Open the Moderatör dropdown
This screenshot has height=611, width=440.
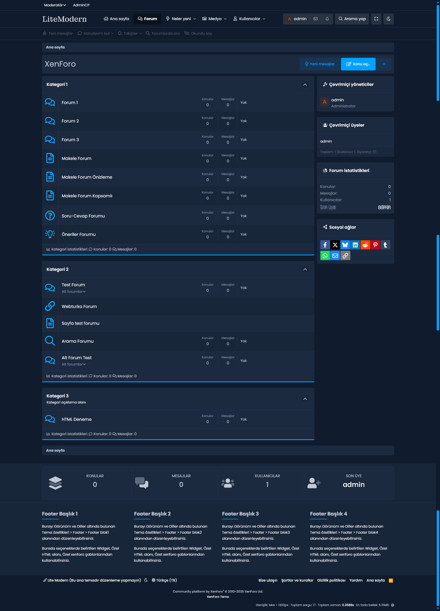click(x=55, y=5)
